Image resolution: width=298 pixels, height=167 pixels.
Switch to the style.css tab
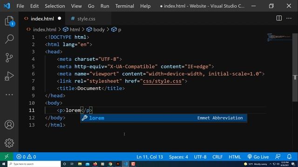[86, 19]
